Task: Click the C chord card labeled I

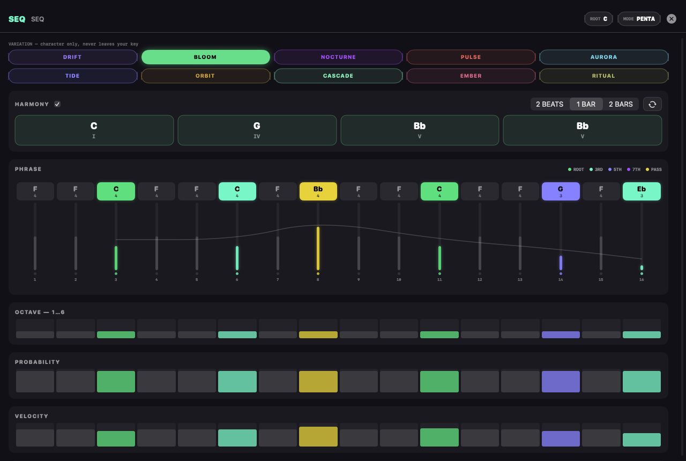Action: click(x=94, y=130)
